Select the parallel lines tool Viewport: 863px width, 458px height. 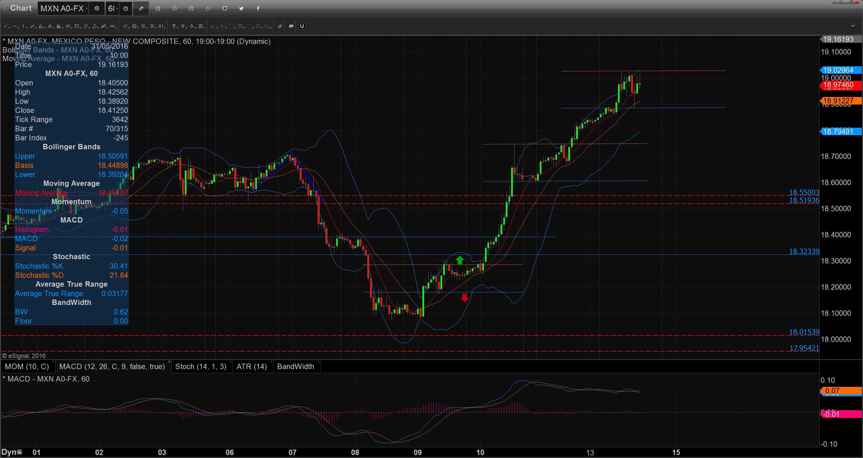coord(125,26)
